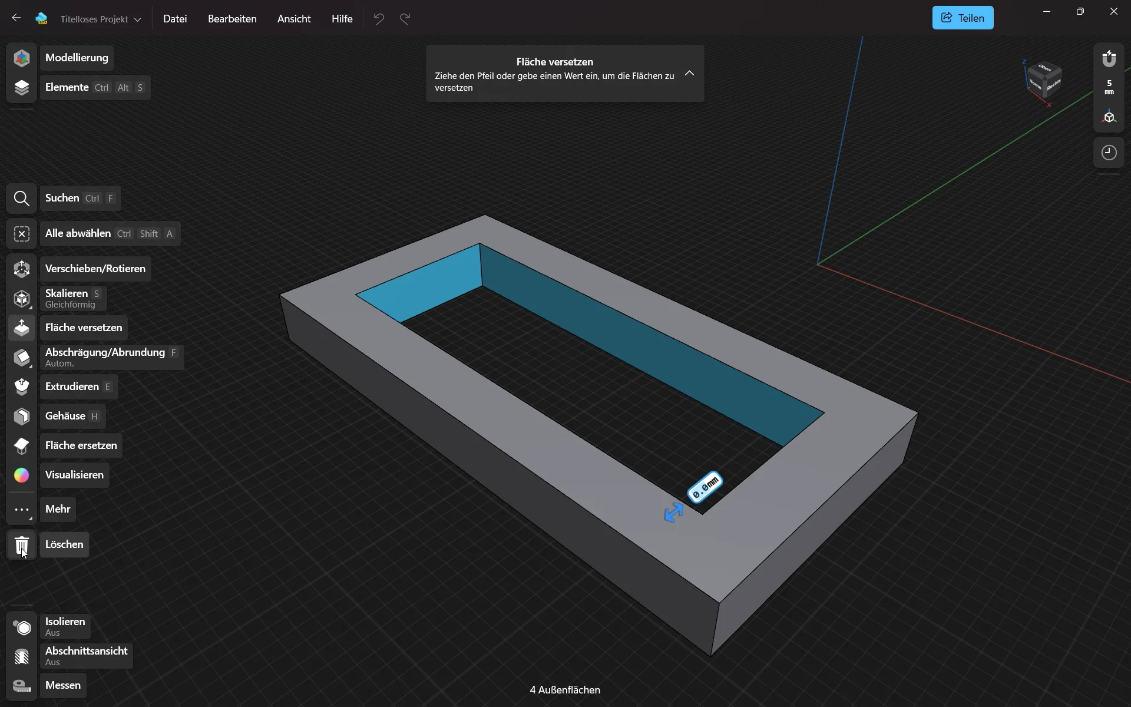
Task: Click the Alle abwählen icon
Action: [x=22, y=234]
